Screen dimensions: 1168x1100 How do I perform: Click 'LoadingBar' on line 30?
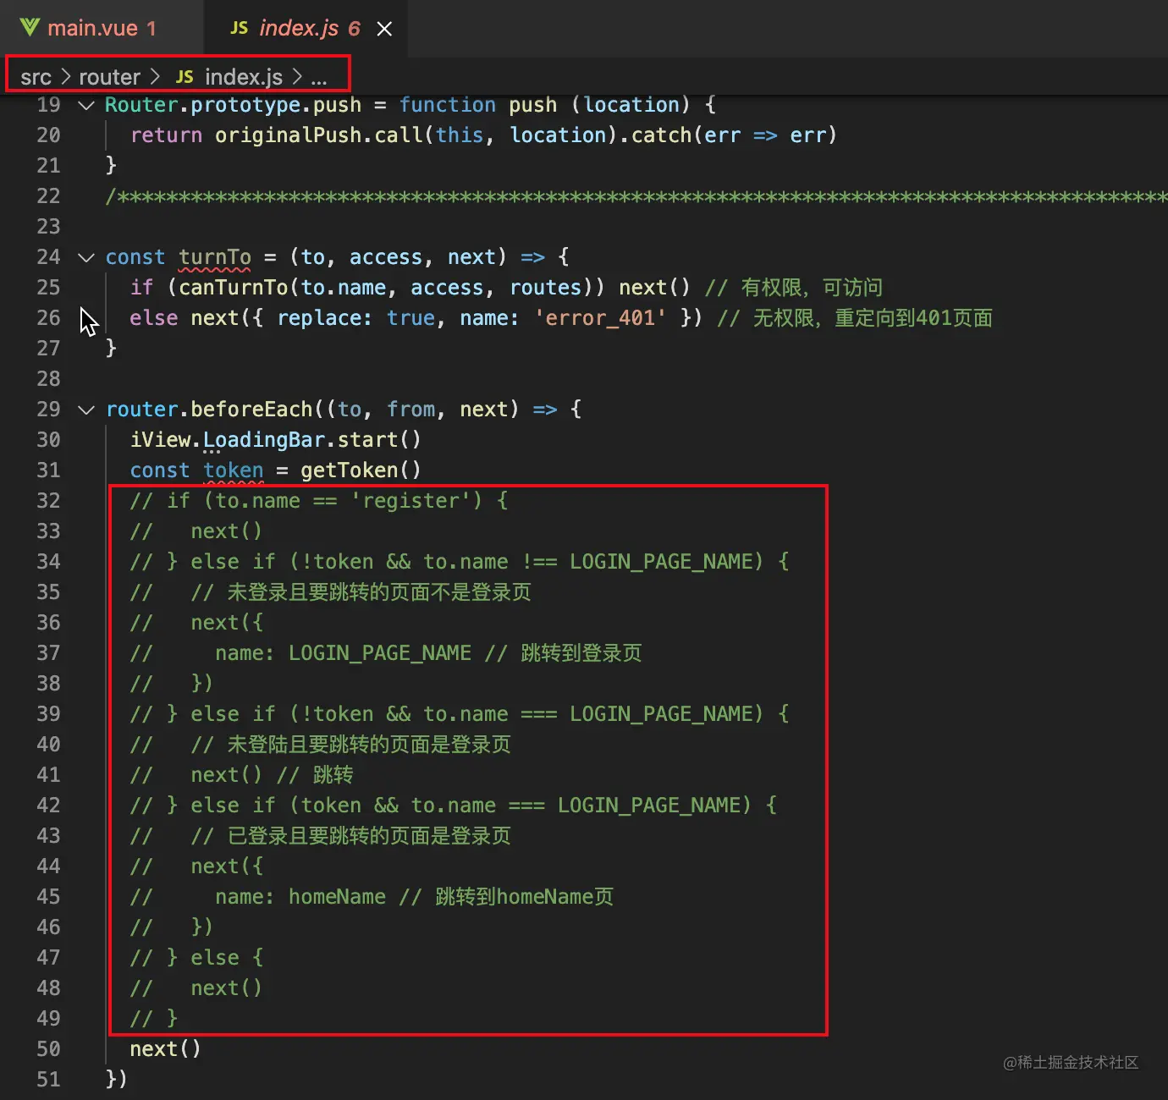[264, 440]
